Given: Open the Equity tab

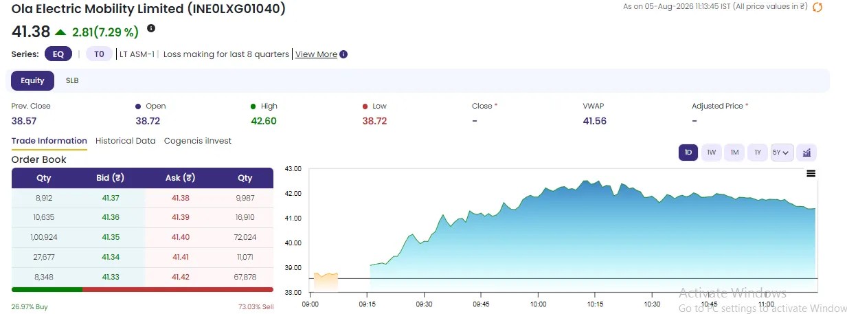Looking at the screenshot, I should pos(32,80).
